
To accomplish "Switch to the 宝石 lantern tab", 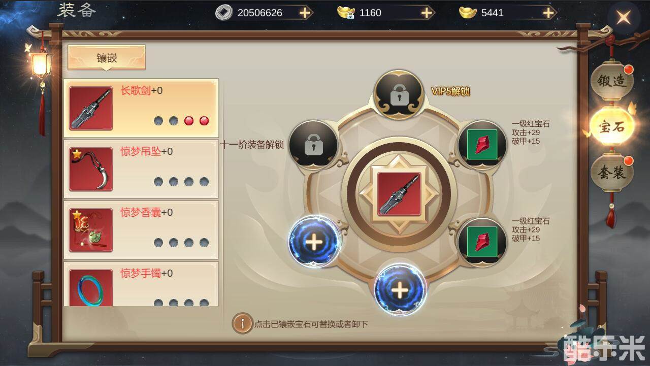I will click(x=611, y=126).
